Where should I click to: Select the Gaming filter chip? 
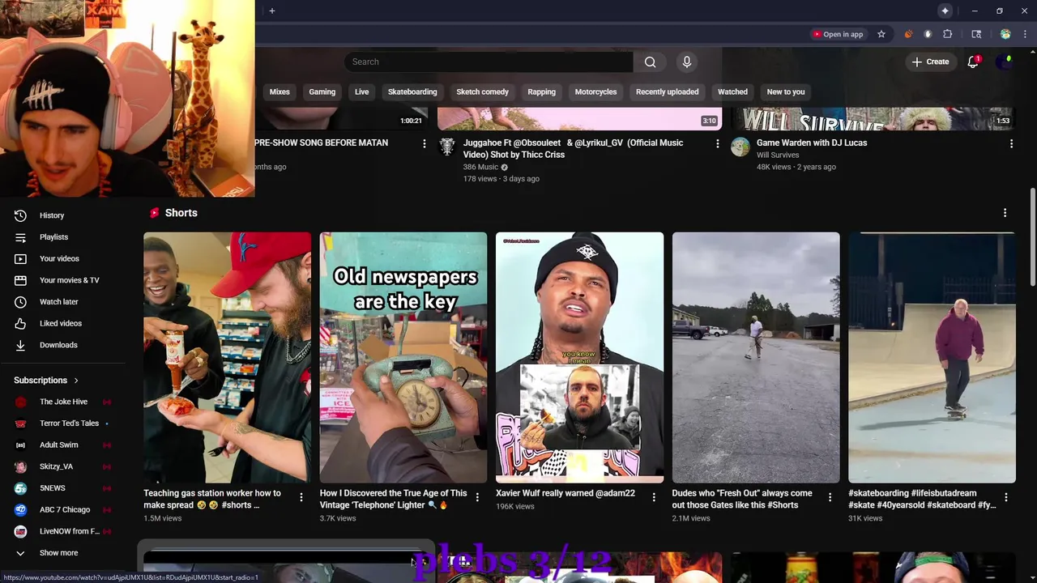coord(322,91)
